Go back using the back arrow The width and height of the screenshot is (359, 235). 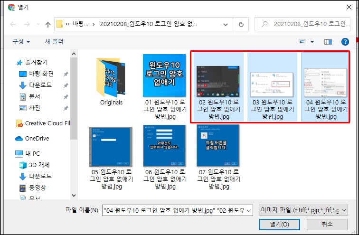tap(13, 24)
